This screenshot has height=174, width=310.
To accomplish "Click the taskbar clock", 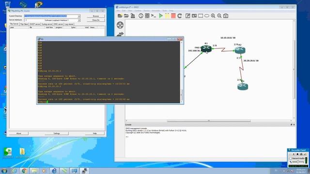I will [x=301, y=171].
